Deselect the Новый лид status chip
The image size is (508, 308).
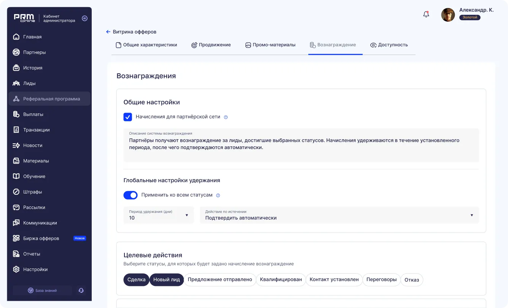pyautogui.click(x=167, y=280)
